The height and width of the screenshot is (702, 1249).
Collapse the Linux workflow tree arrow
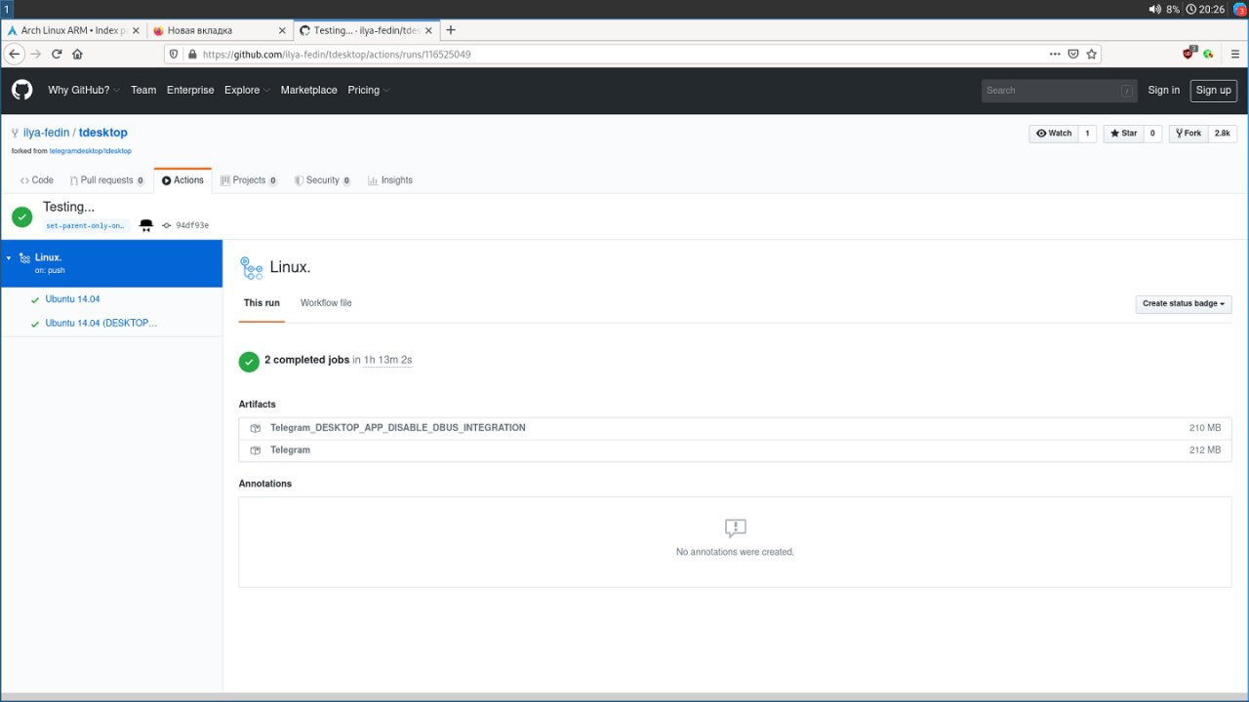(x=9, y=258)
